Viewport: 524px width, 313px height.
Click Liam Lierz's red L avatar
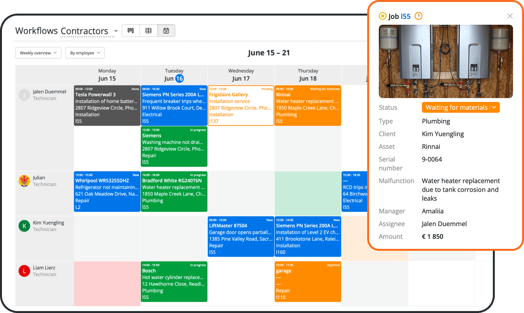24,271
